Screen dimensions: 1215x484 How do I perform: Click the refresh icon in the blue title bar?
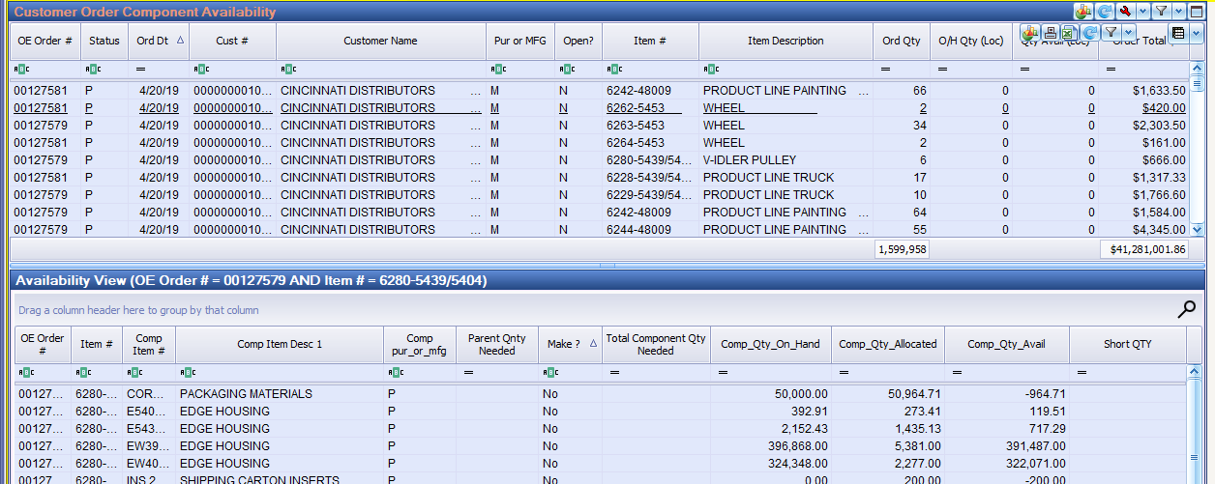1104,11
